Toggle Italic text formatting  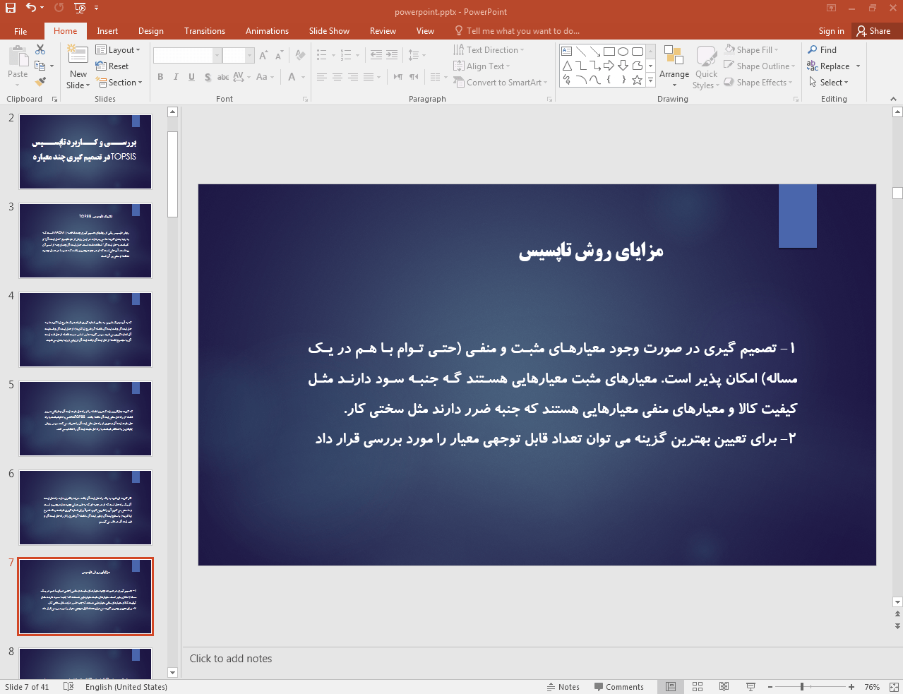coord(176,77)
